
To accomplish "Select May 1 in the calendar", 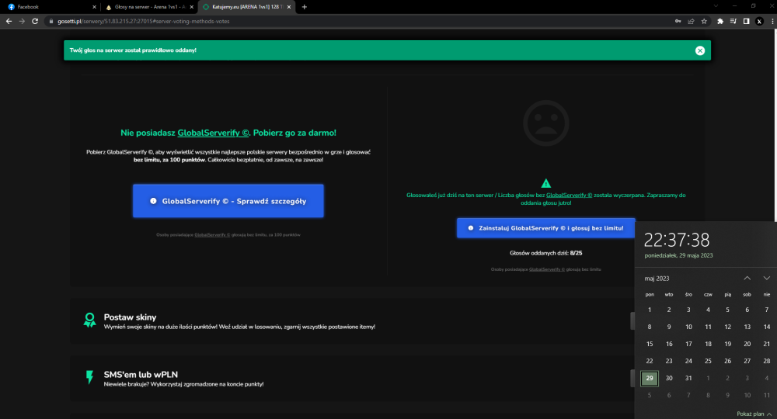I will click(649, 310).
